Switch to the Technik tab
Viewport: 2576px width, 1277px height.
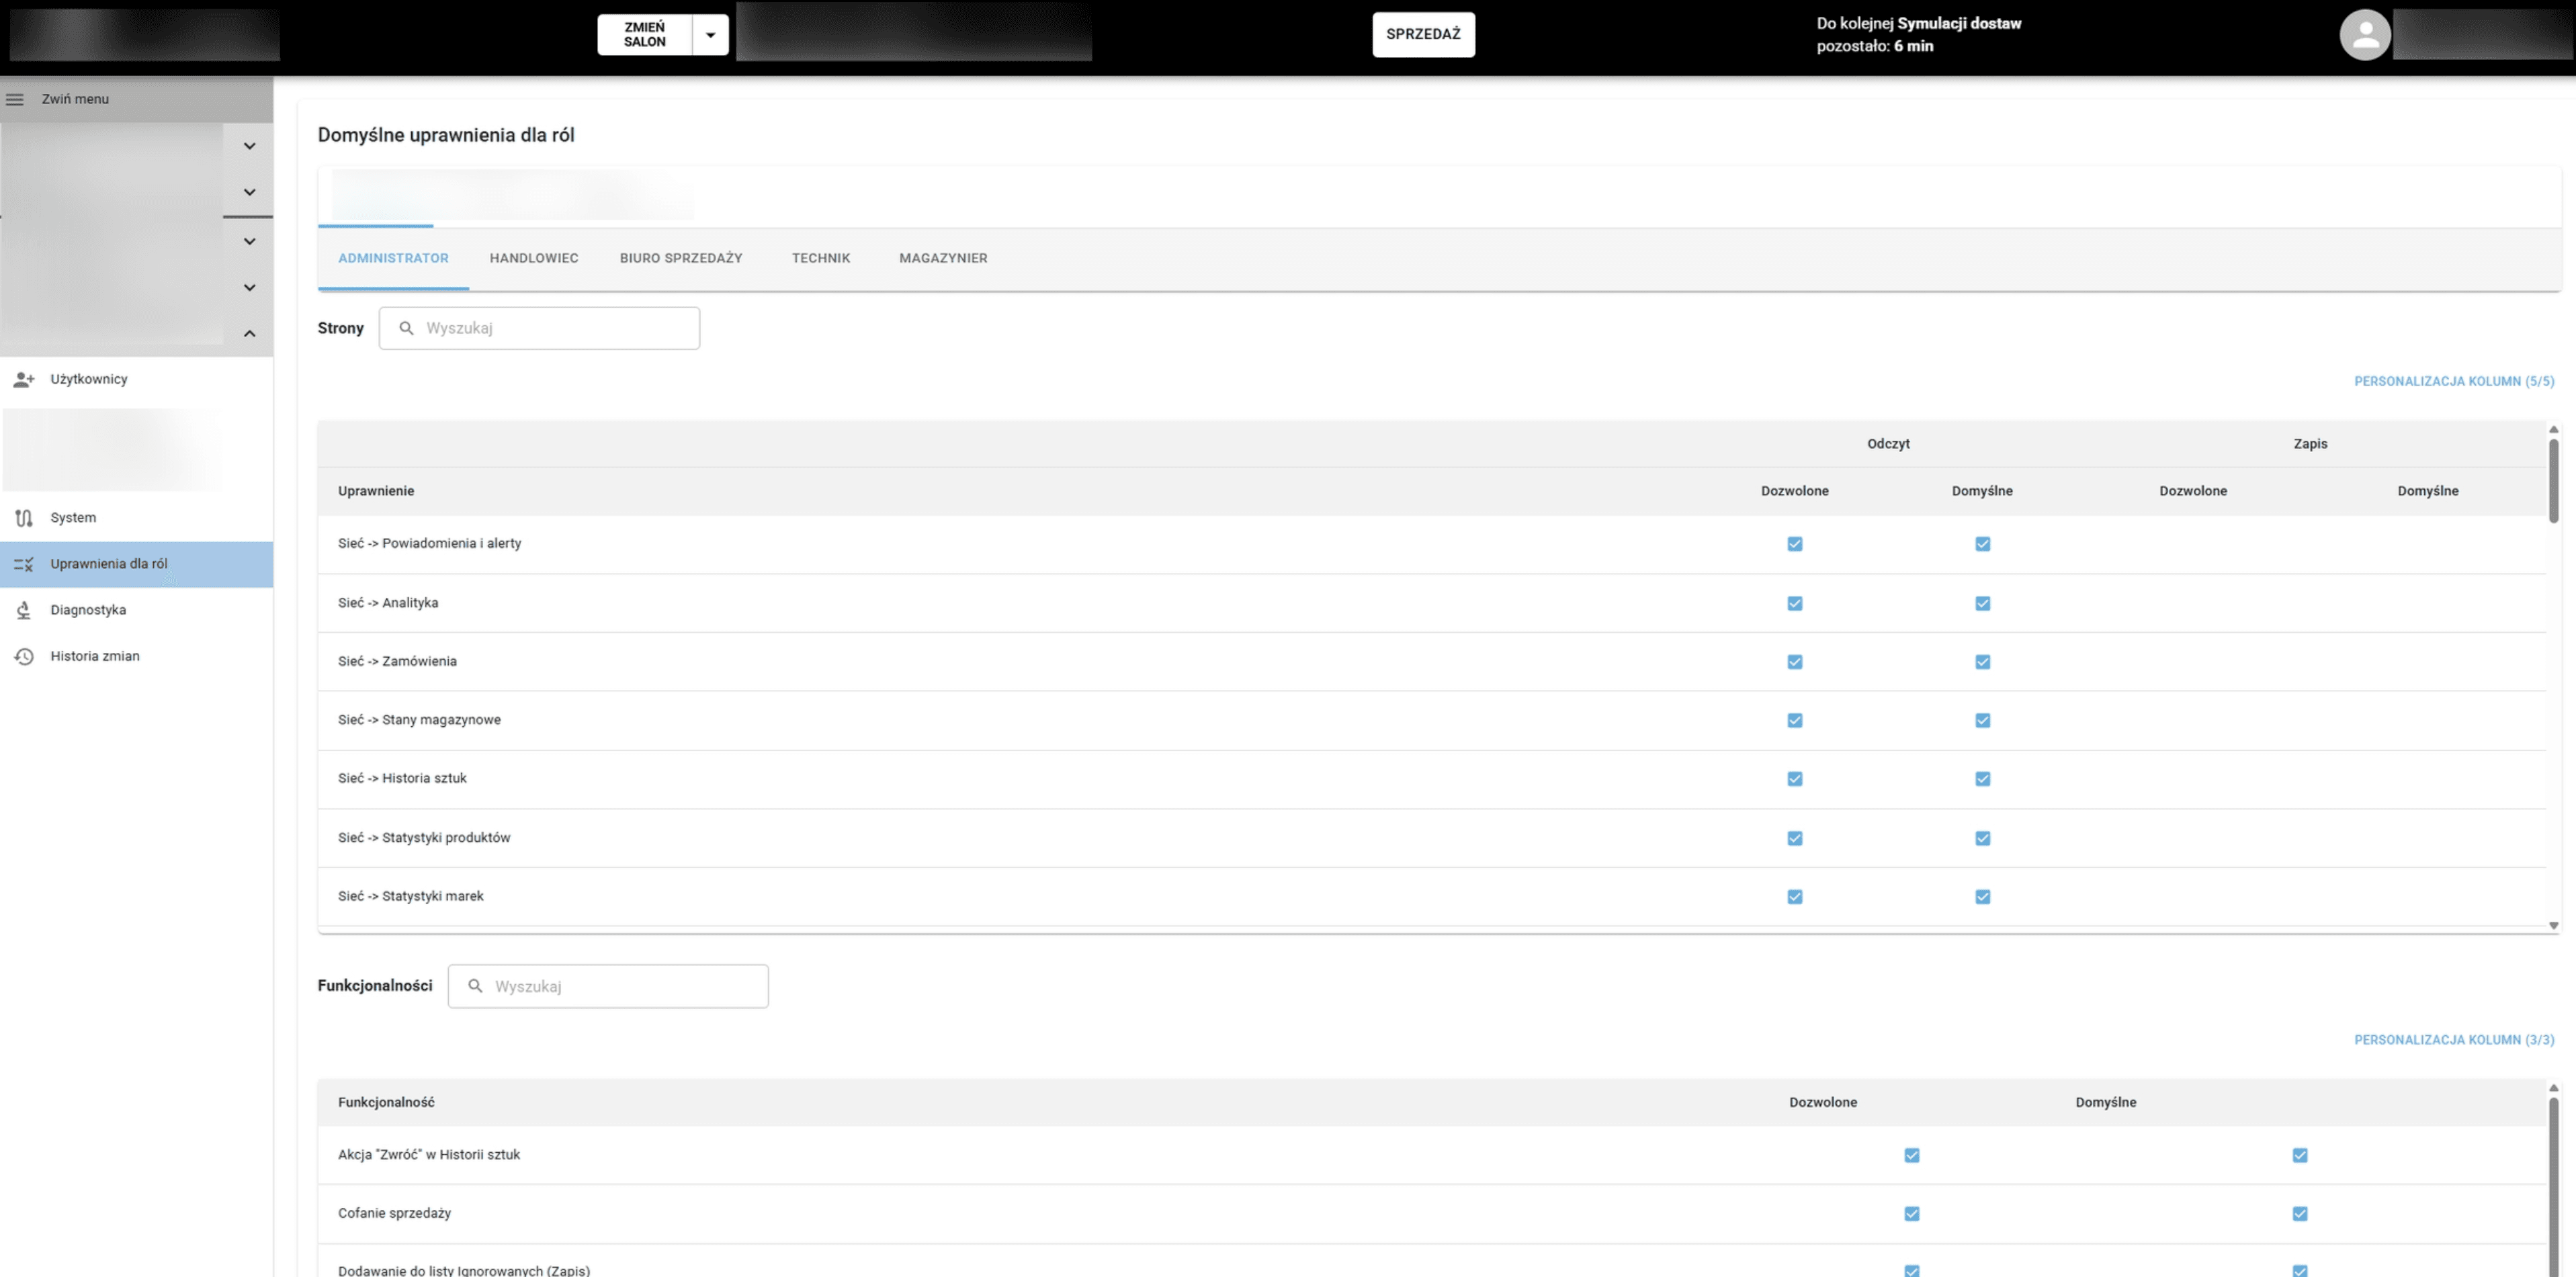821,258
